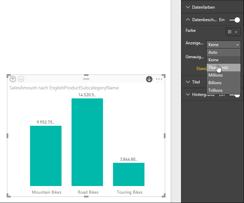244x203 pixels.
Task: Choose Trillions display unit
Action: 224,90
